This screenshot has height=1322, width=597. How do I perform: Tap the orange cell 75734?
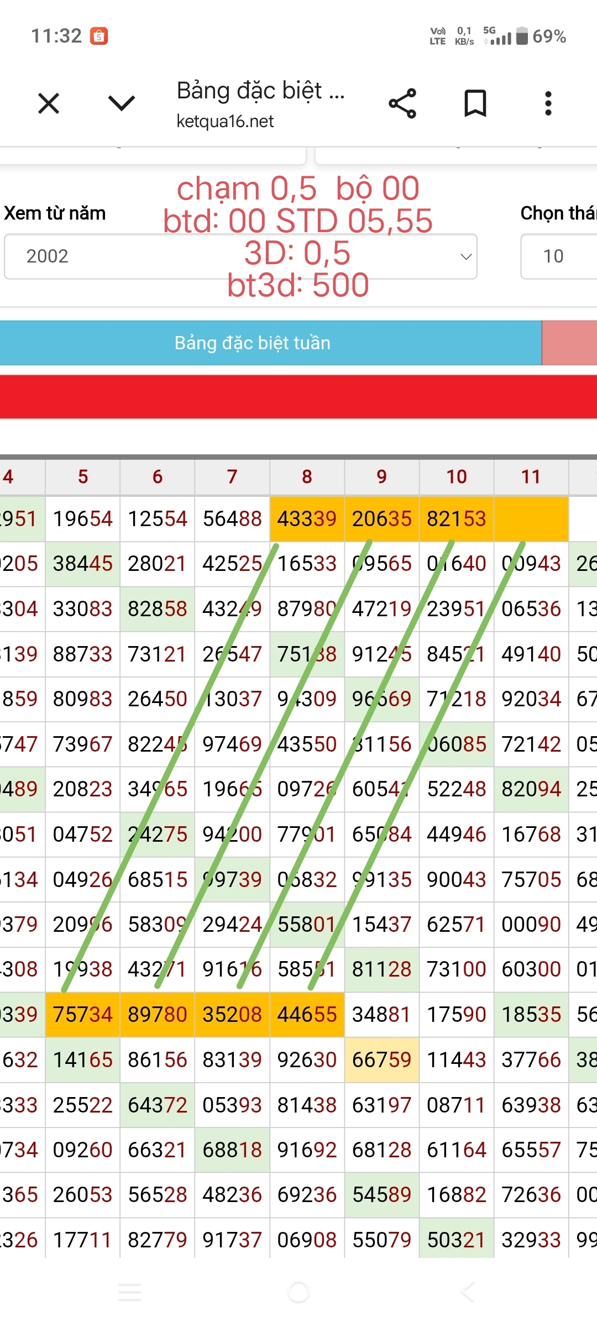[x=83, y=1014]
